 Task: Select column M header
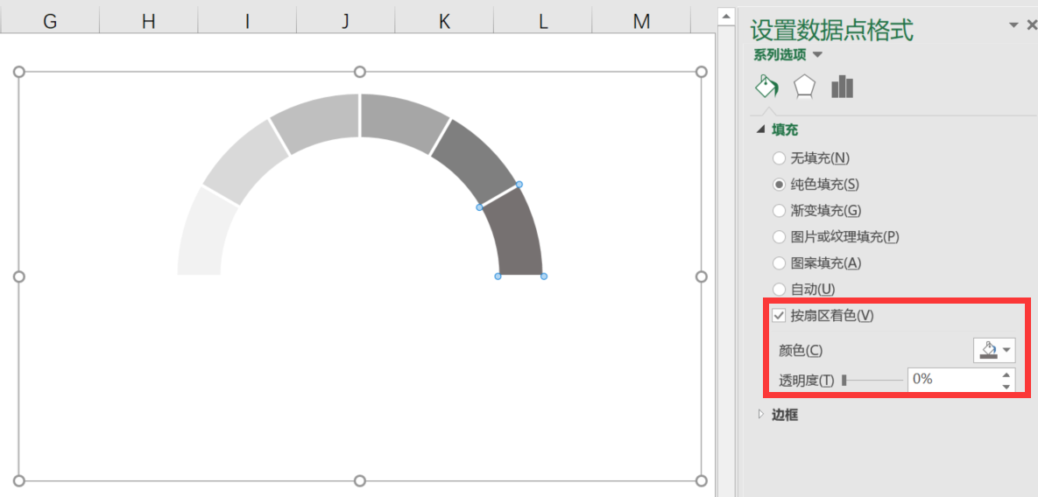(x=641, y=21)
